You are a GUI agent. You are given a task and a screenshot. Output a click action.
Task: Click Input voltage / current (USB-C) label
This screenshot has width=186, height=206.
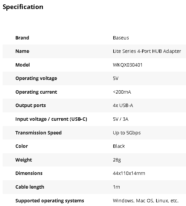[51, 119]
